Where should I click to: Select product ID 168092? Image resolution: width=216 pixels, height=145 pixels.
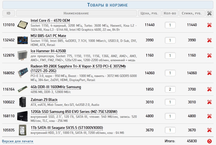(9, 73)
